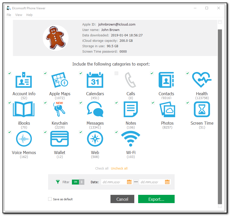Viewport: 230px width, 216px height.
Task: Turn off the Filter ON switch
Action: click(x=78, y=182)
